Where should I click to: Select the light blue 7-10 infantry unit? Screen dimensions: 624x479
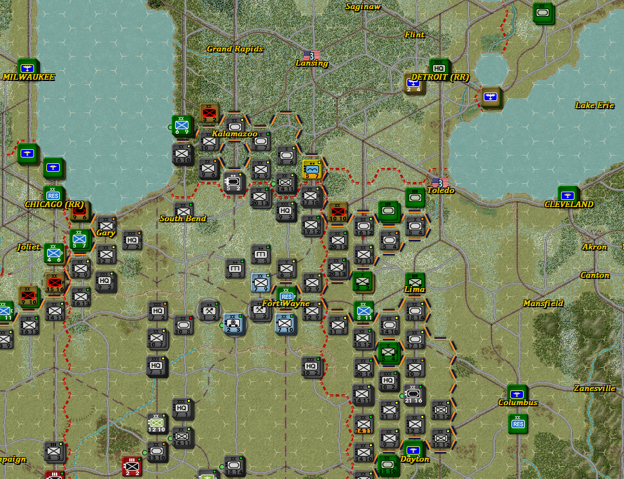point(285,323)
